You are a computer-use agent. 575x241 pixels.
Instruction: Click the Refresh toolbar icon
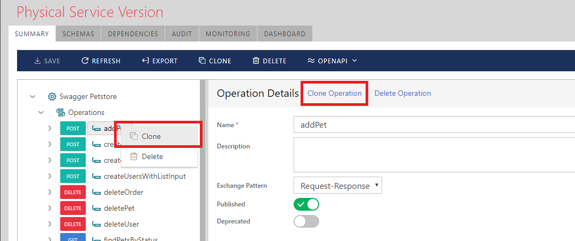pos(85,61)
